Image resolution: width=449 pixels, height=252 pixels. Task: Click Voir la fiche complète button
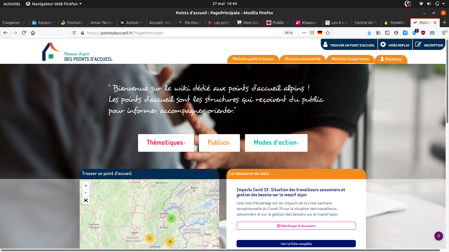(x=296, y=244)
